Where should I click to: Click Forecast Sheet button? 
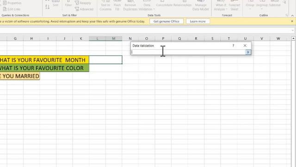(x=234, y=6)
